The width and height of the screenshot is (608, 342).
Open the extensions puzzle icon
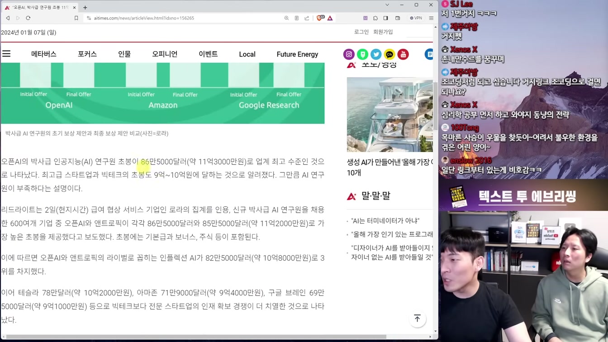click(375, 18)
